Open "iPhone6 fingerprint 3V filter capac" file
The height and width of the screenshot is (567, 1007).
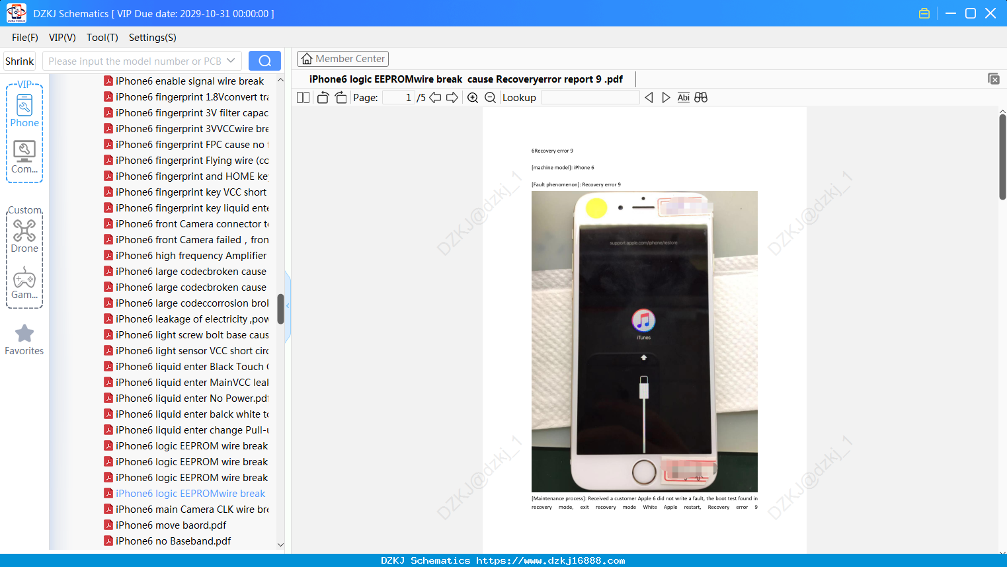pos(186,113)
